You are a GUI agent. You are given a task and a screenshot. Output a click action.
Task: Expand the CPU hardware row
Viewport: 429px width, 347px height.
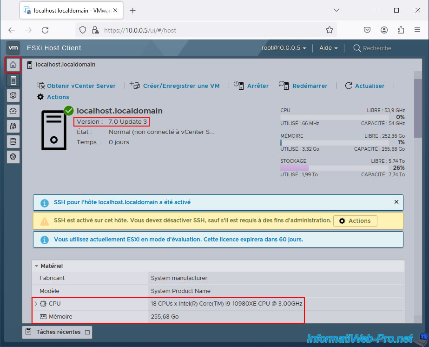36,304
